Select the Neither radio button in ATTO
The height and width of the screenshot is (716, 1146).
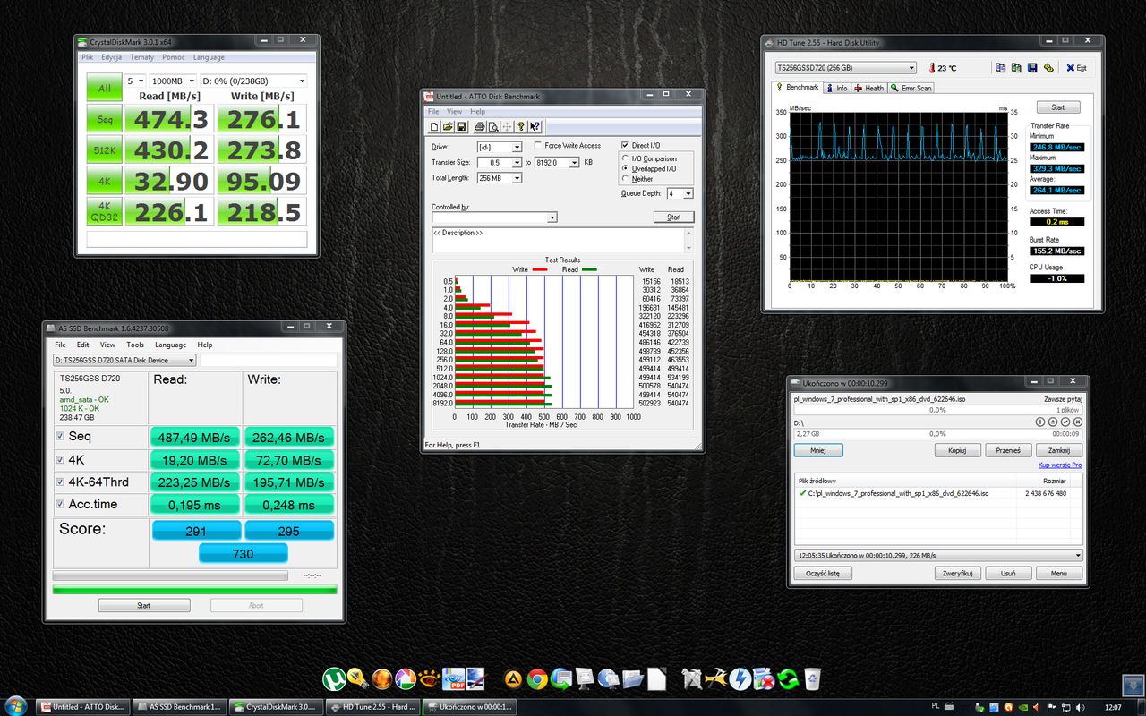625,178
